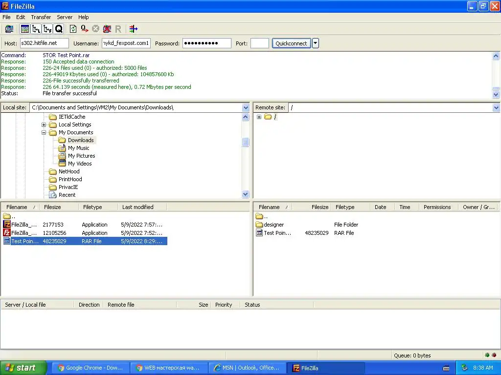Open the Help menu
The width and height of the screenshot is (501, 375).
pos(83,17)
